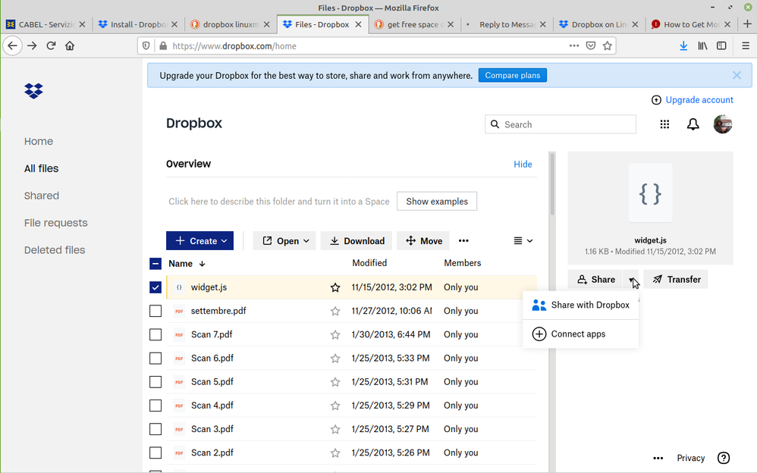Select the settembre.pdf checkbox

155,311
